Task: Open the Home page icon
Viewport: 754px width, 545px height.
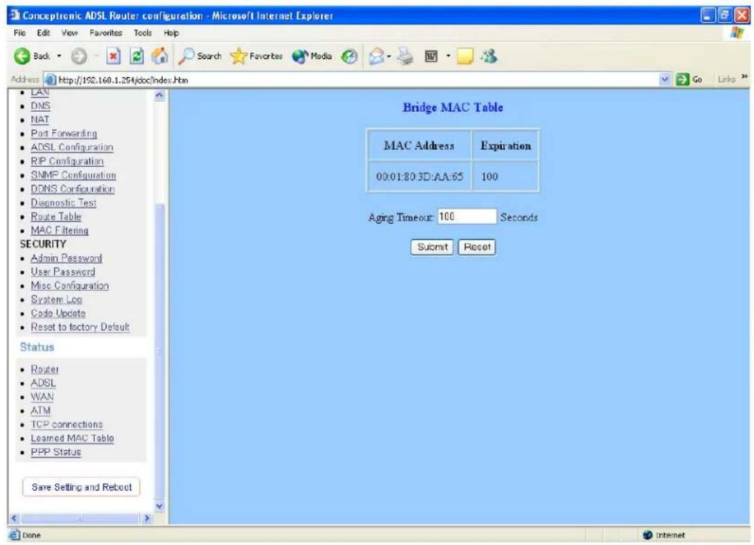Action: pos(160,56)
